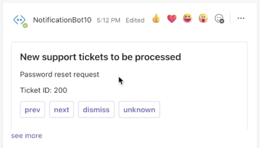Click the unknown button
The image size is (260, 148).
click(139, 110)
